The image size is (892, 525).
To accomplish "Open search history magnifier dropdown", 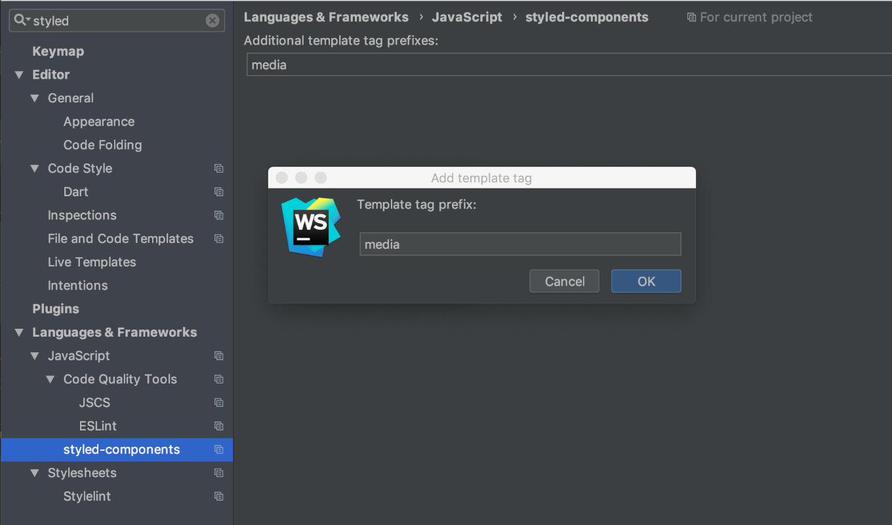I will 22,20.
